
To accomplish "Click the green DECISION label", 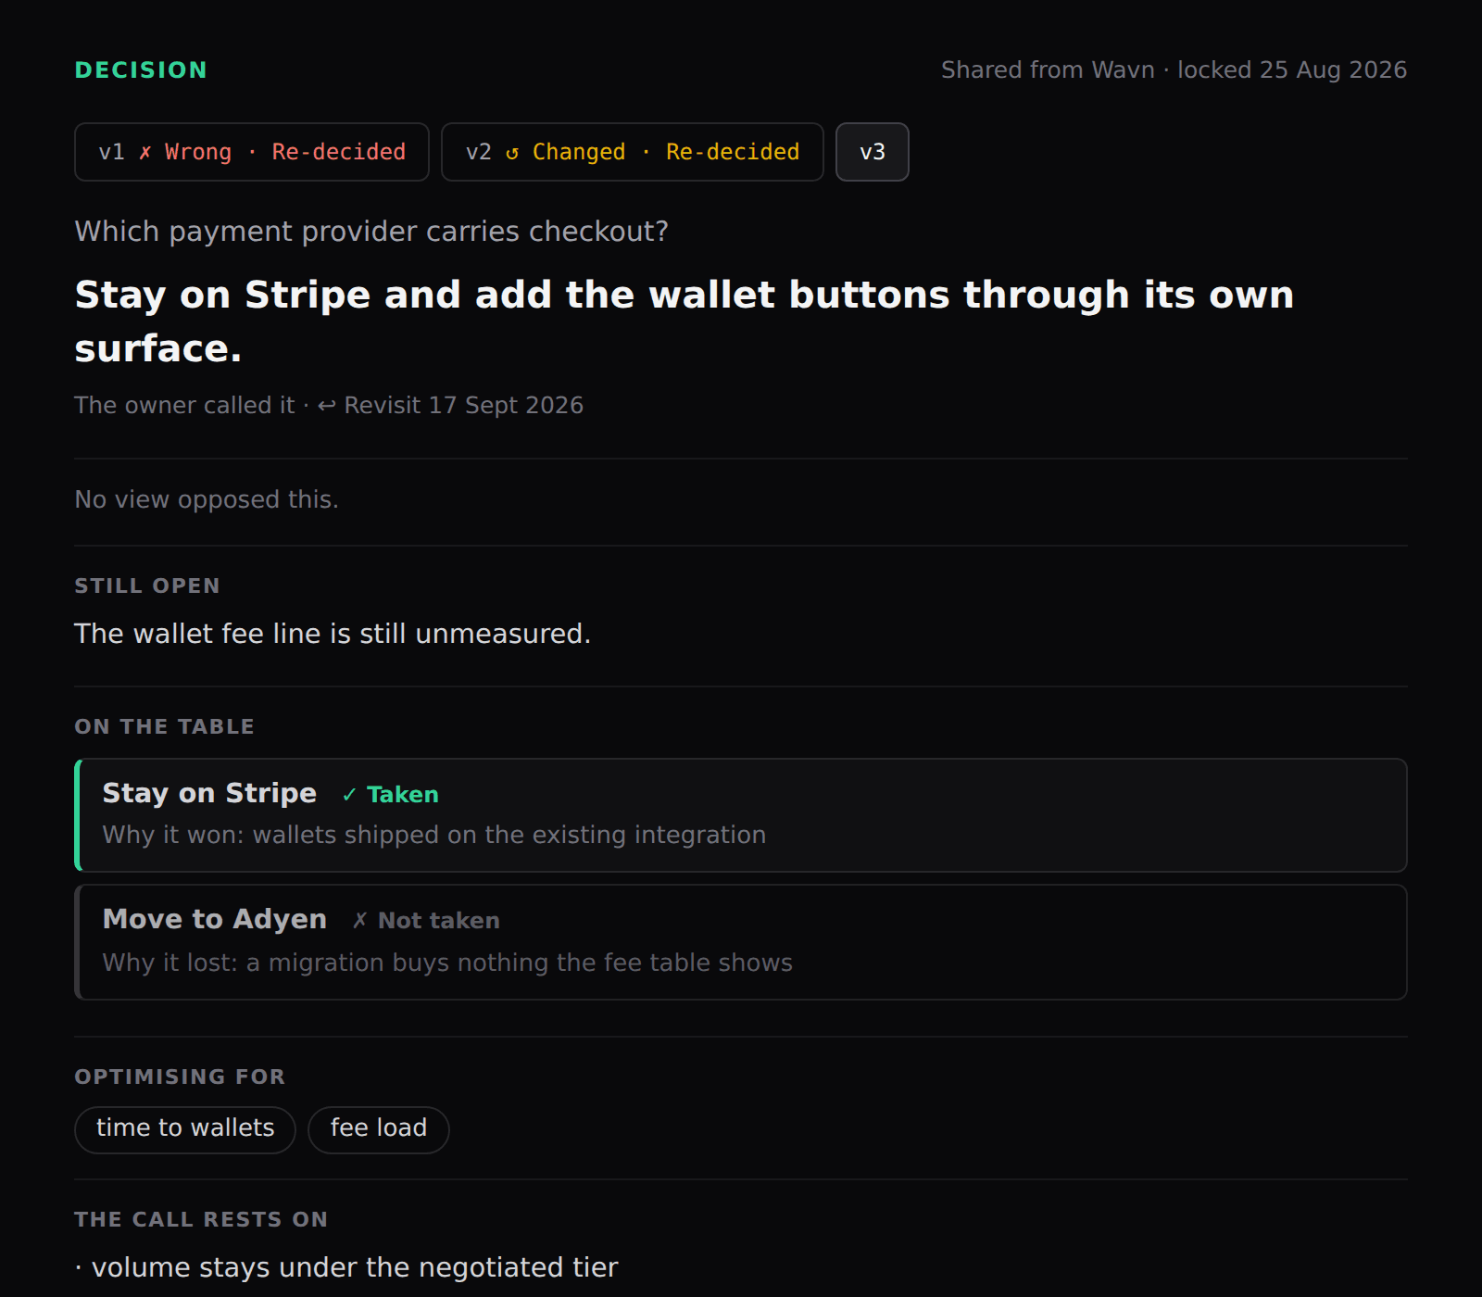I will point(141,70).
